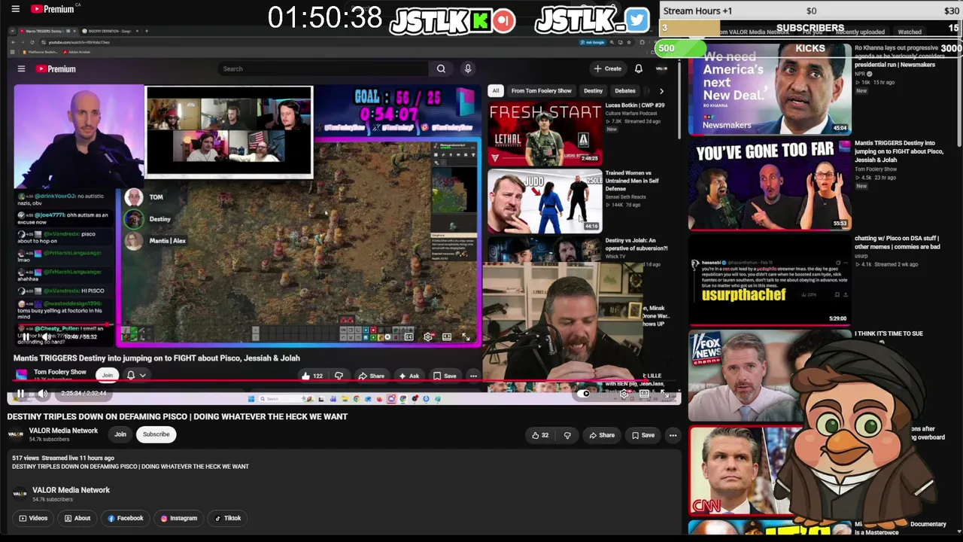This screenshot has width=963, height=542.
Task: Join the Tom Foolery Show channel
Action: coord(108,375)
